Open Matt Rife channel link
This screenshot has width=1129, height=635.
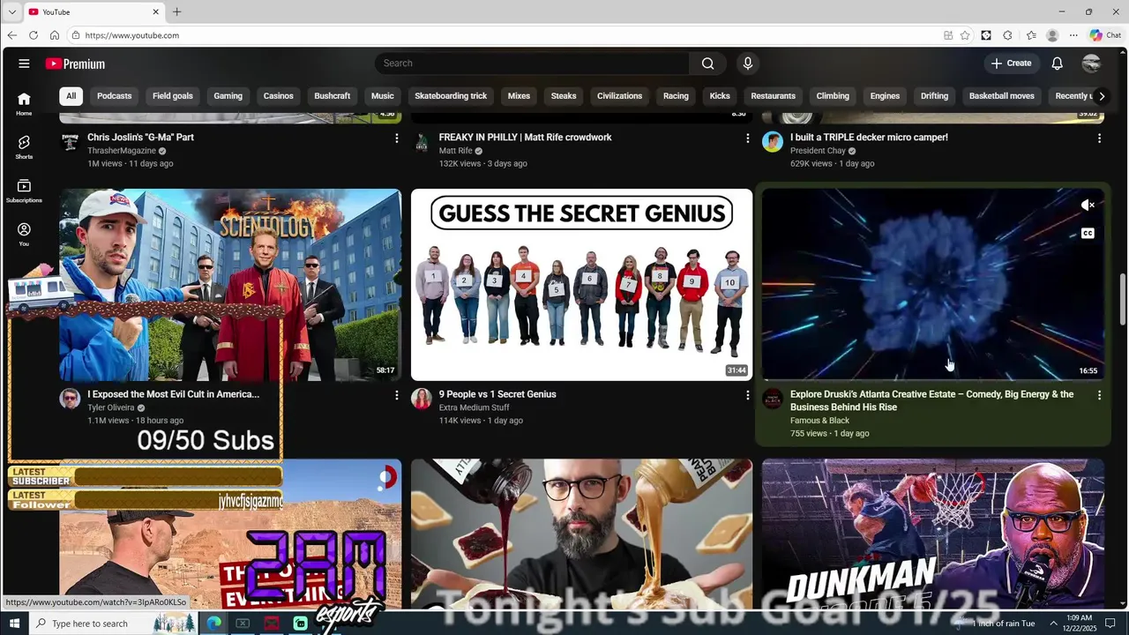pos(455,151)
